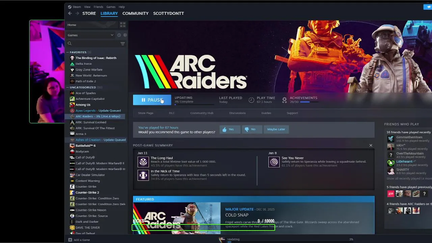
Task: Pause the ARC Raiders update
Action: (x=152, y=100)
